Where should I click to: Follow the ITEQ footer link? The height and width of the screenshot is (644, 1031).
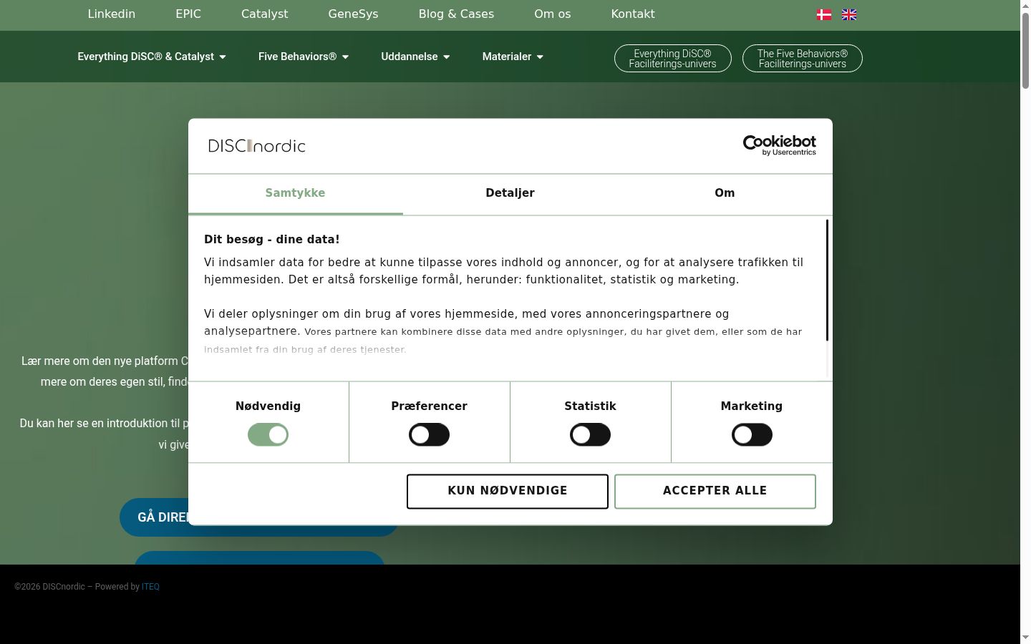point(150,587)
